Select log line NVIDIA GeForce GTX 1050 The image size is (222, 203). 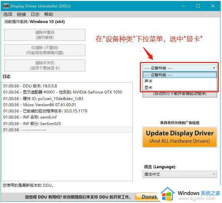[67, 92]
